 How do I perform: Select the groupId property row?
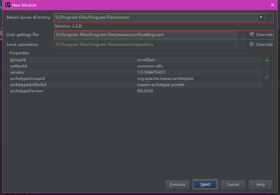pyautogui.click(x=136, y=60)
